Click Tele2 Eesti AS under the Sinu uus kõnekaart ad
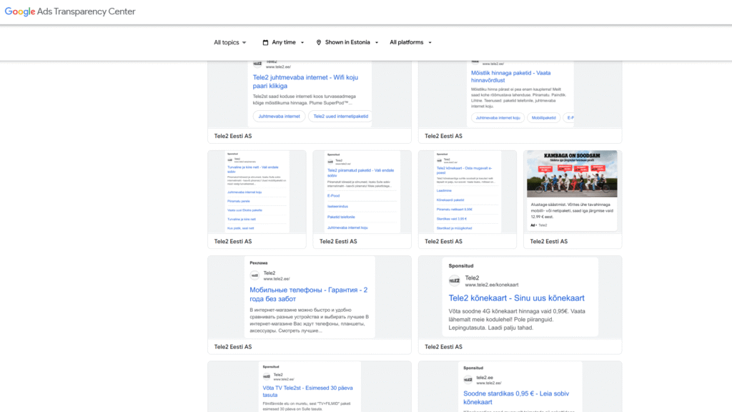The height and width of the screenshot is (412, 732). coord(443,347)
